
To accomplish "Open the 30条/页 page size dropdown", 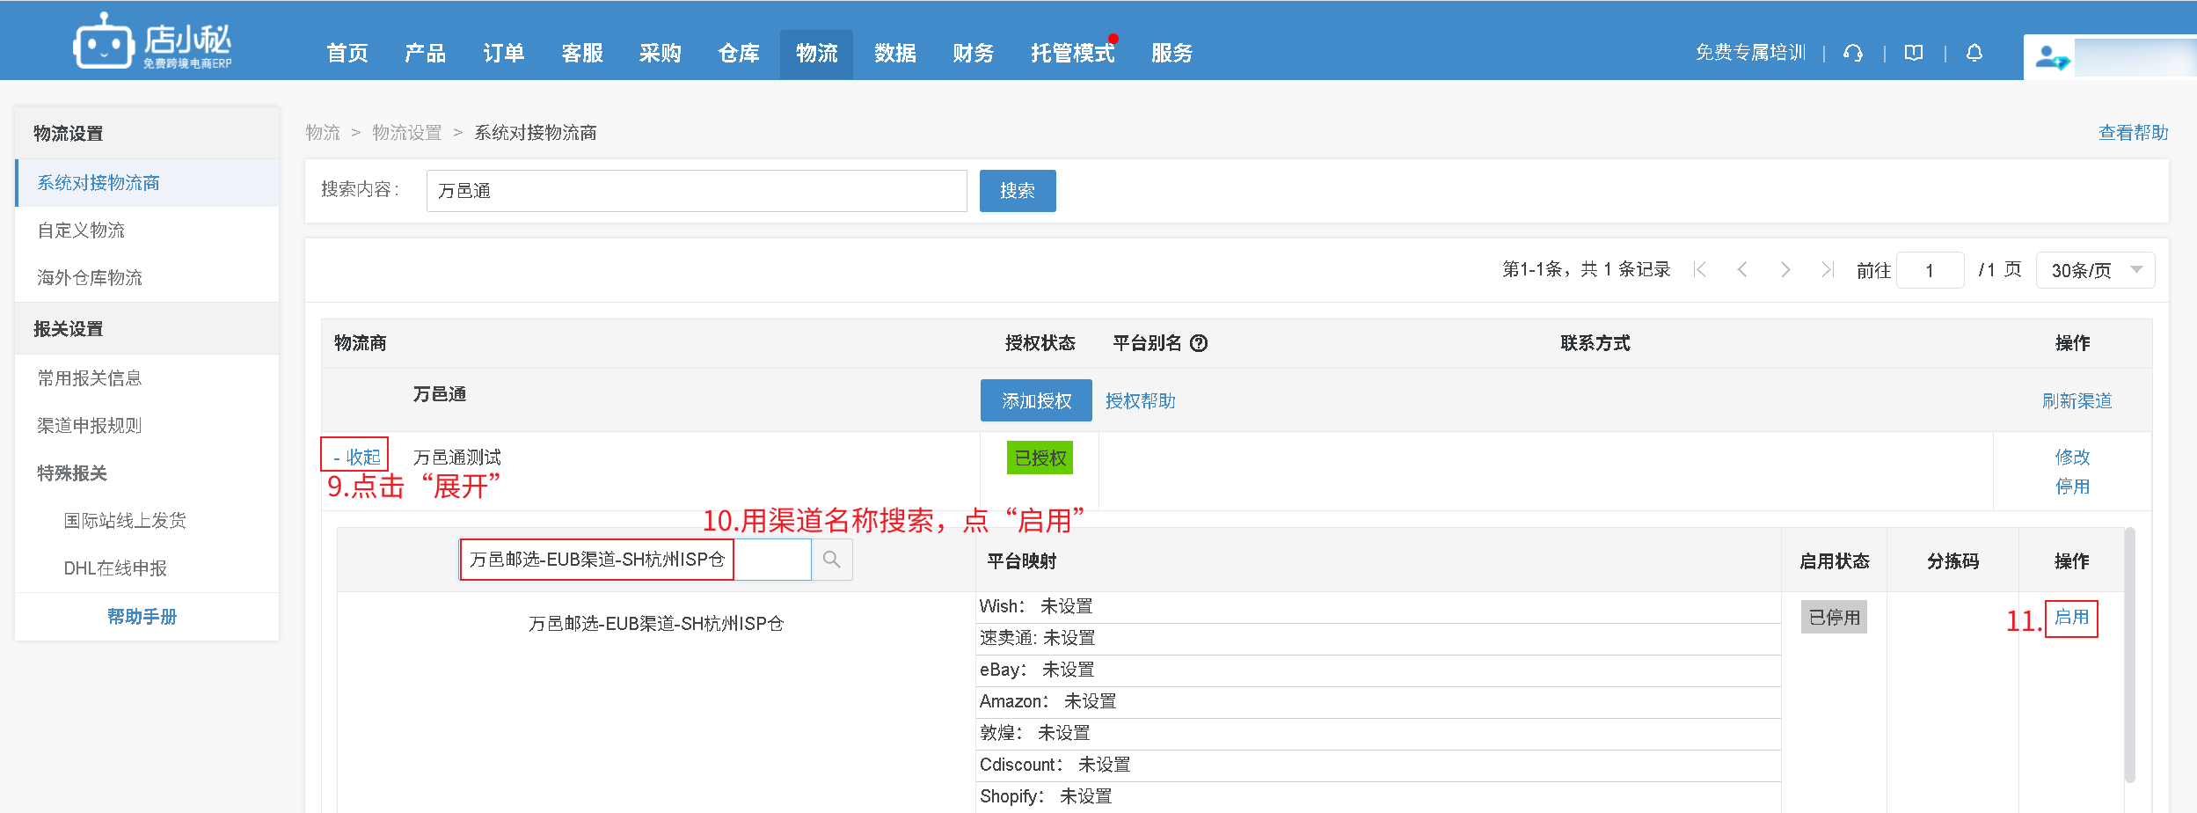I will [2095, 270].
